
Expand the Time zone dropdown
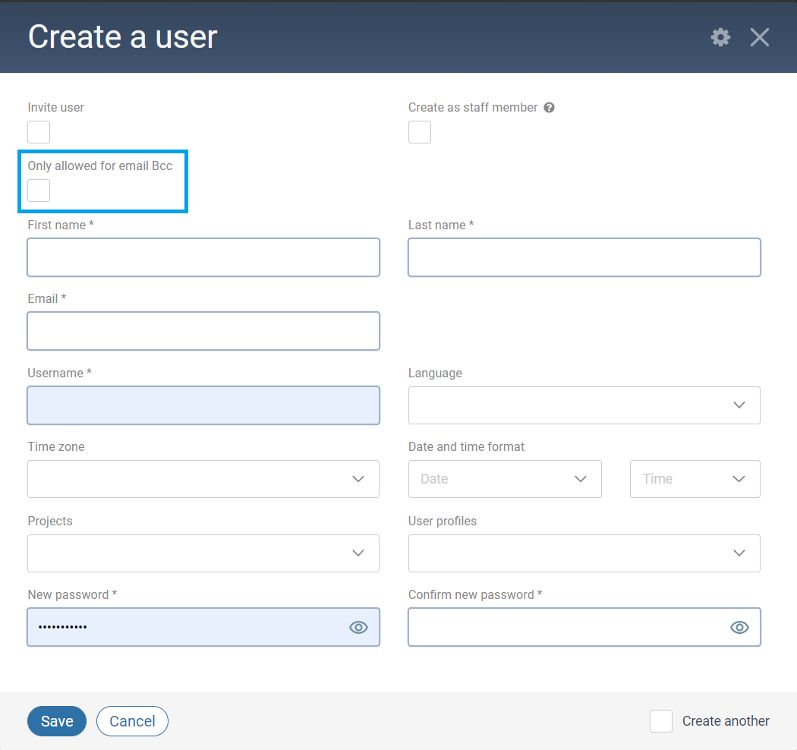pos(203,479)
